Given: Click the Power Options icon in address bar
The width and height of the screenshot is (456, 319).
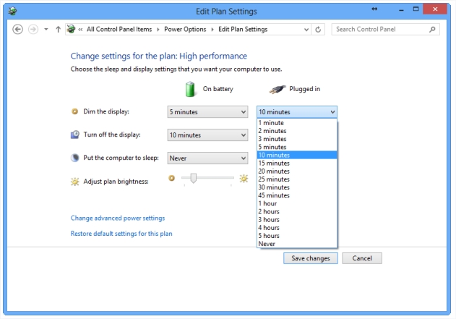Looking at the screenshot, I should pos(71,29).
